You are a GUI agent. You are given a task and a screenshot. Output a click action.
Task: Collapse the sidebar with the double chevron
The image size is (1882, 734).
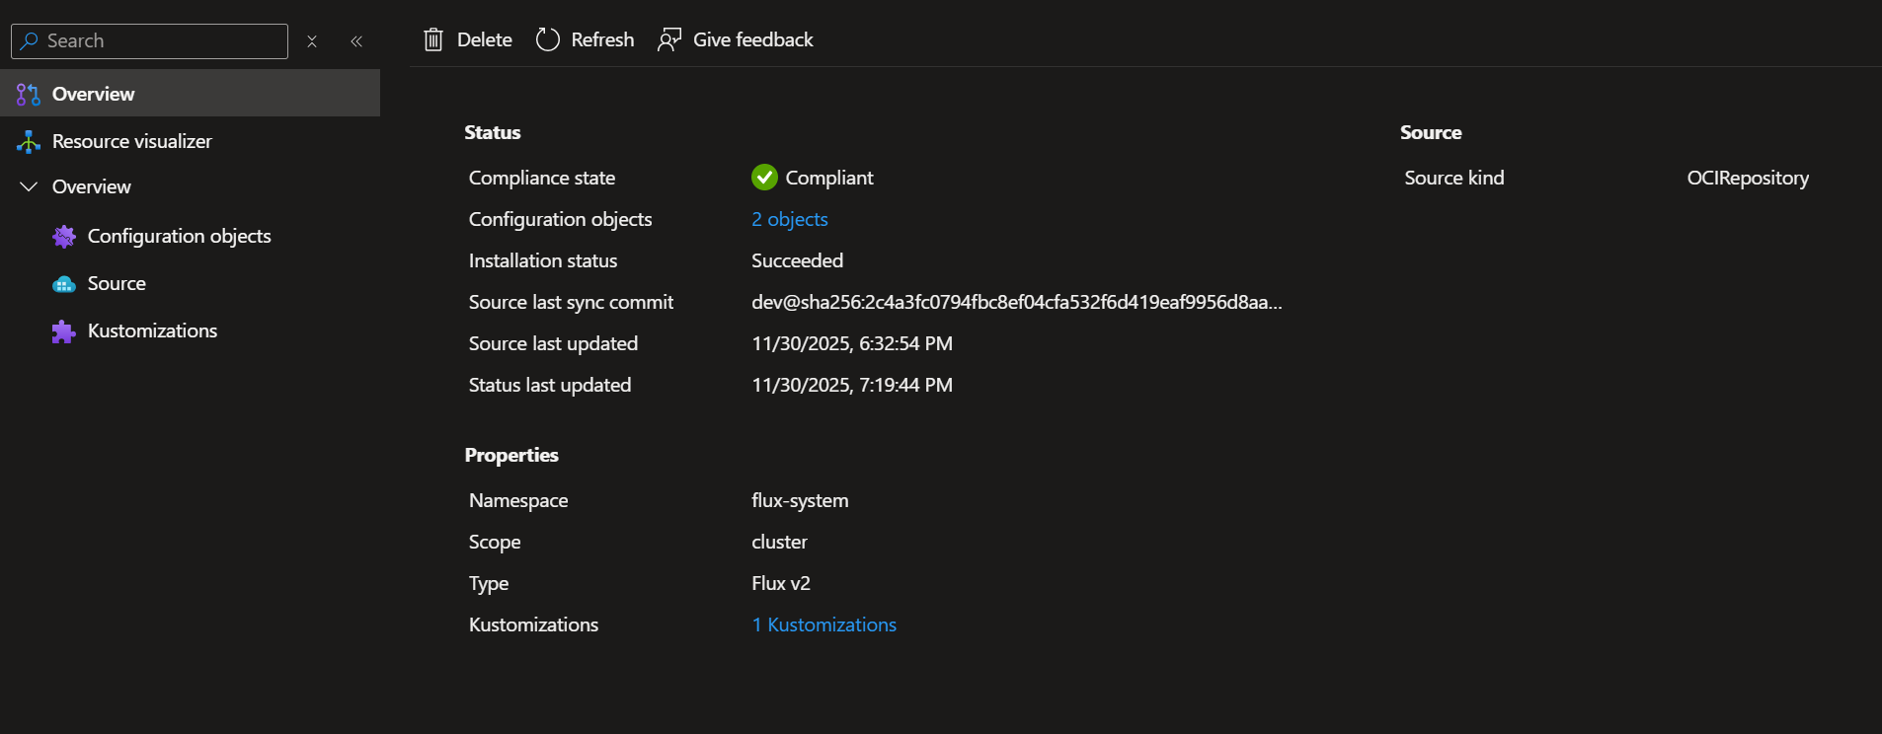(356, 41)
